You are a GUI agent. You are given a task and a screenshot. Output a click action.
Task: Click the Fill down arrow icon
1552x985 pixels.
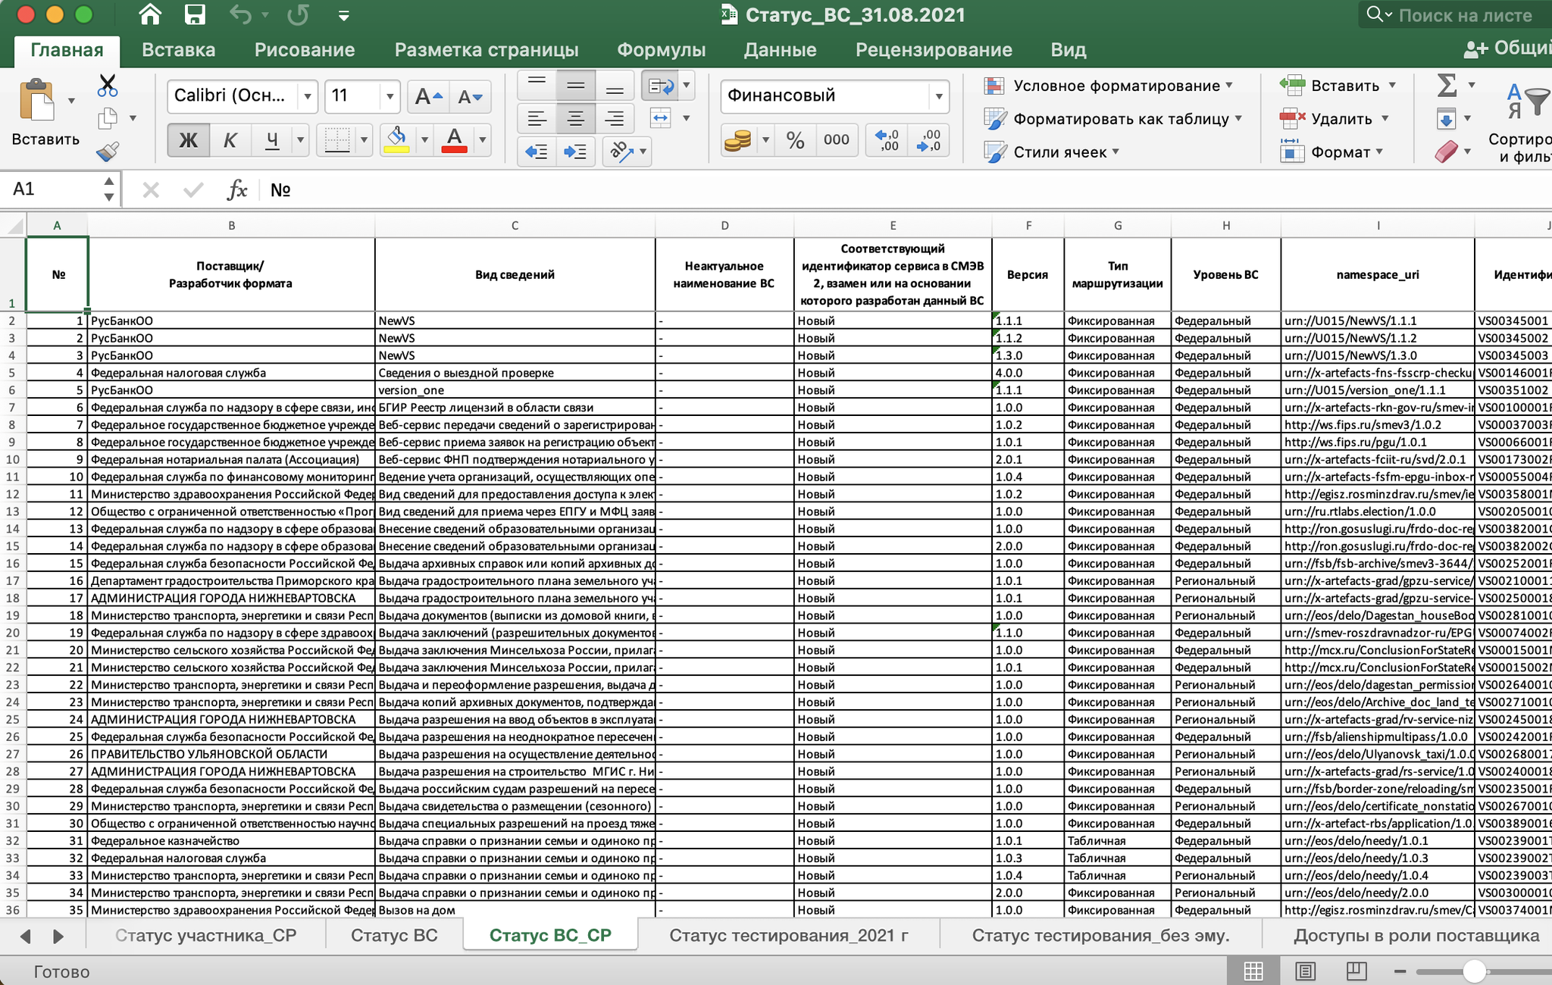click(1446, 118)
